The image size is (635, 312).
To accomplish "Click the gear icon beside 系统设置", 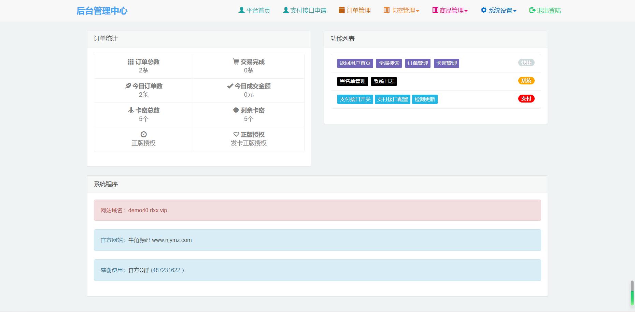I will pyautogui.click(x=483, y=10).
